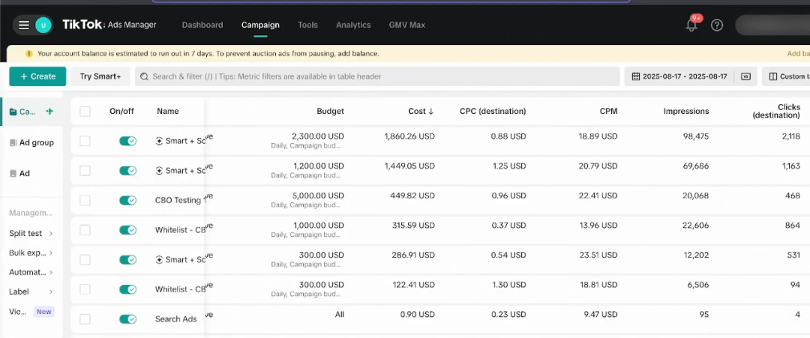Turn off the CBO Testing campaign toggle
The width and height of the screenshot is (810, 338).
coord(127,200)
